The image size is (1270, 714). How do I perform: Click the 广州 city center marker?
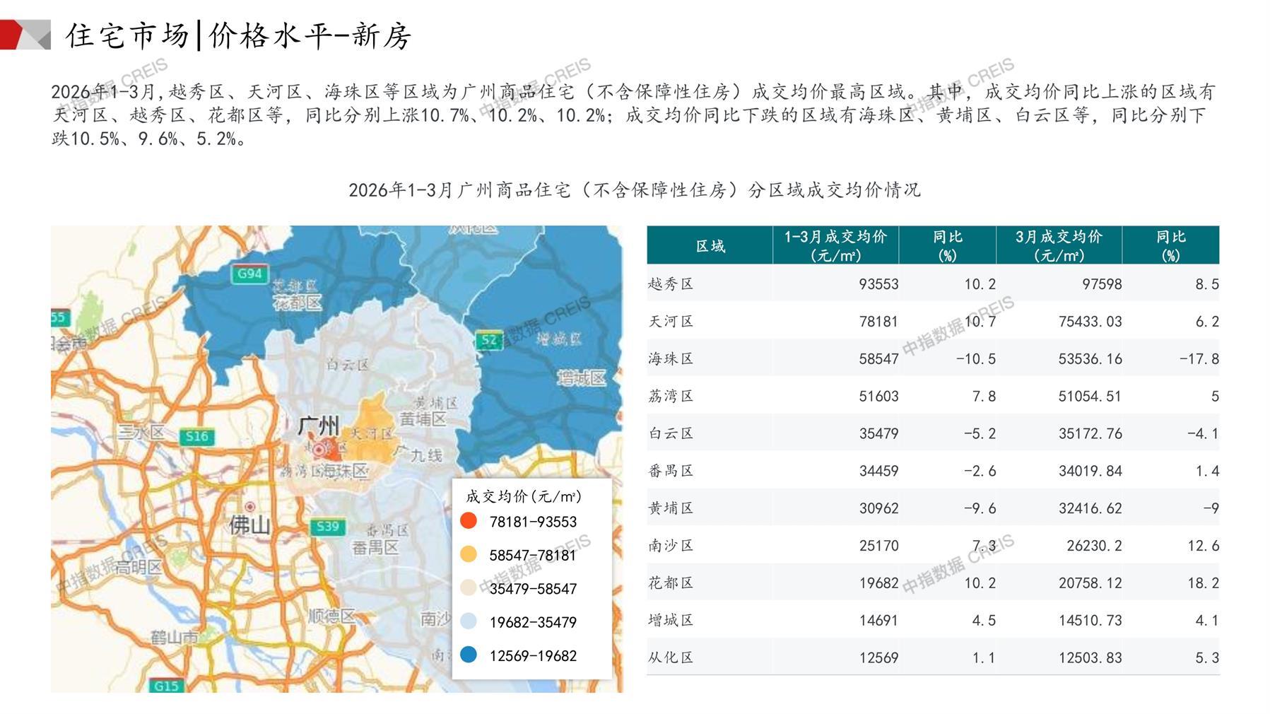[x=319, y=449]
